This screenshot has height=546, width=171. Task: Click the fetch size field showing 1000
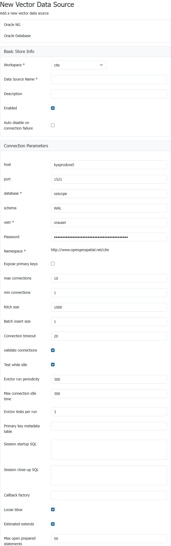(x=109, y=307)
